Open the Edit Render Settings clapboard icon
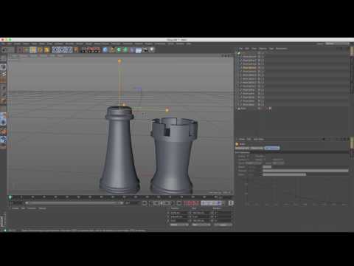This screenshot has width=354, height=266. point(97,50)
